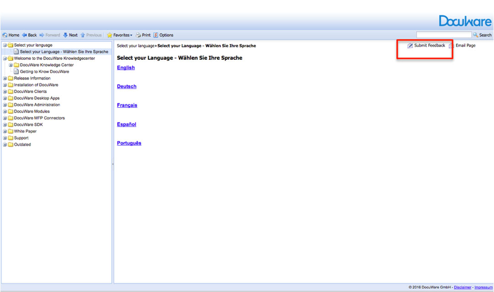
Task: Expand the DocuWare MFP Connectors node
Action: (5, 118)
